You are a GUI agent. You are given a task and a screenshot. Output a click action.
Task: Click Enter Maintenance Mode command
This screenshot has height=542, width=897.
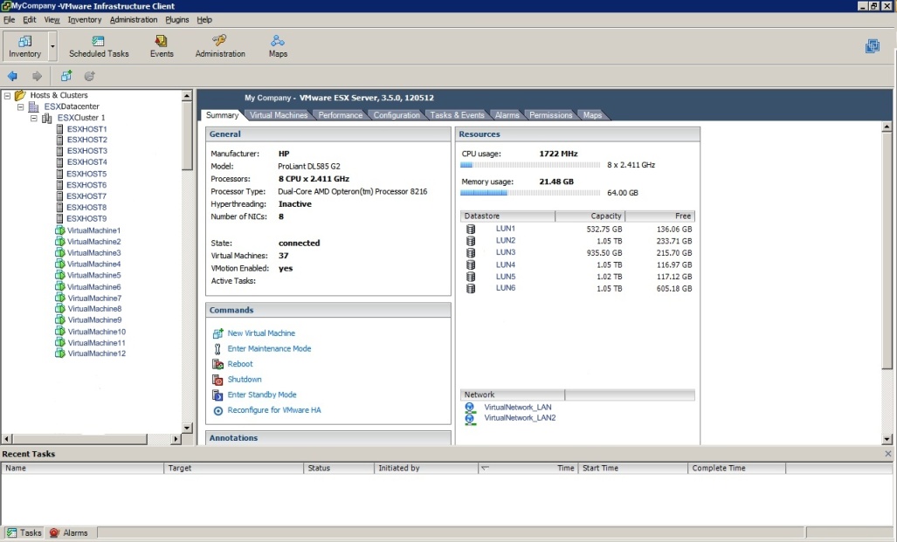[x=269, y=349]
